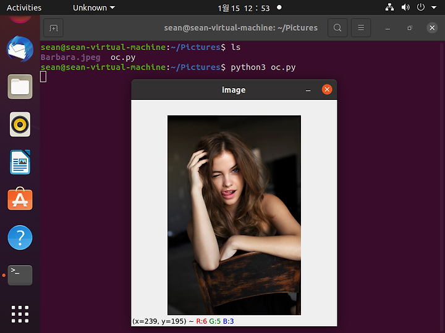The width and height of the screenshot is (445, 333).
Task: Click the terminal title sean@sean-virtual-machine
Action: point(240,28)
